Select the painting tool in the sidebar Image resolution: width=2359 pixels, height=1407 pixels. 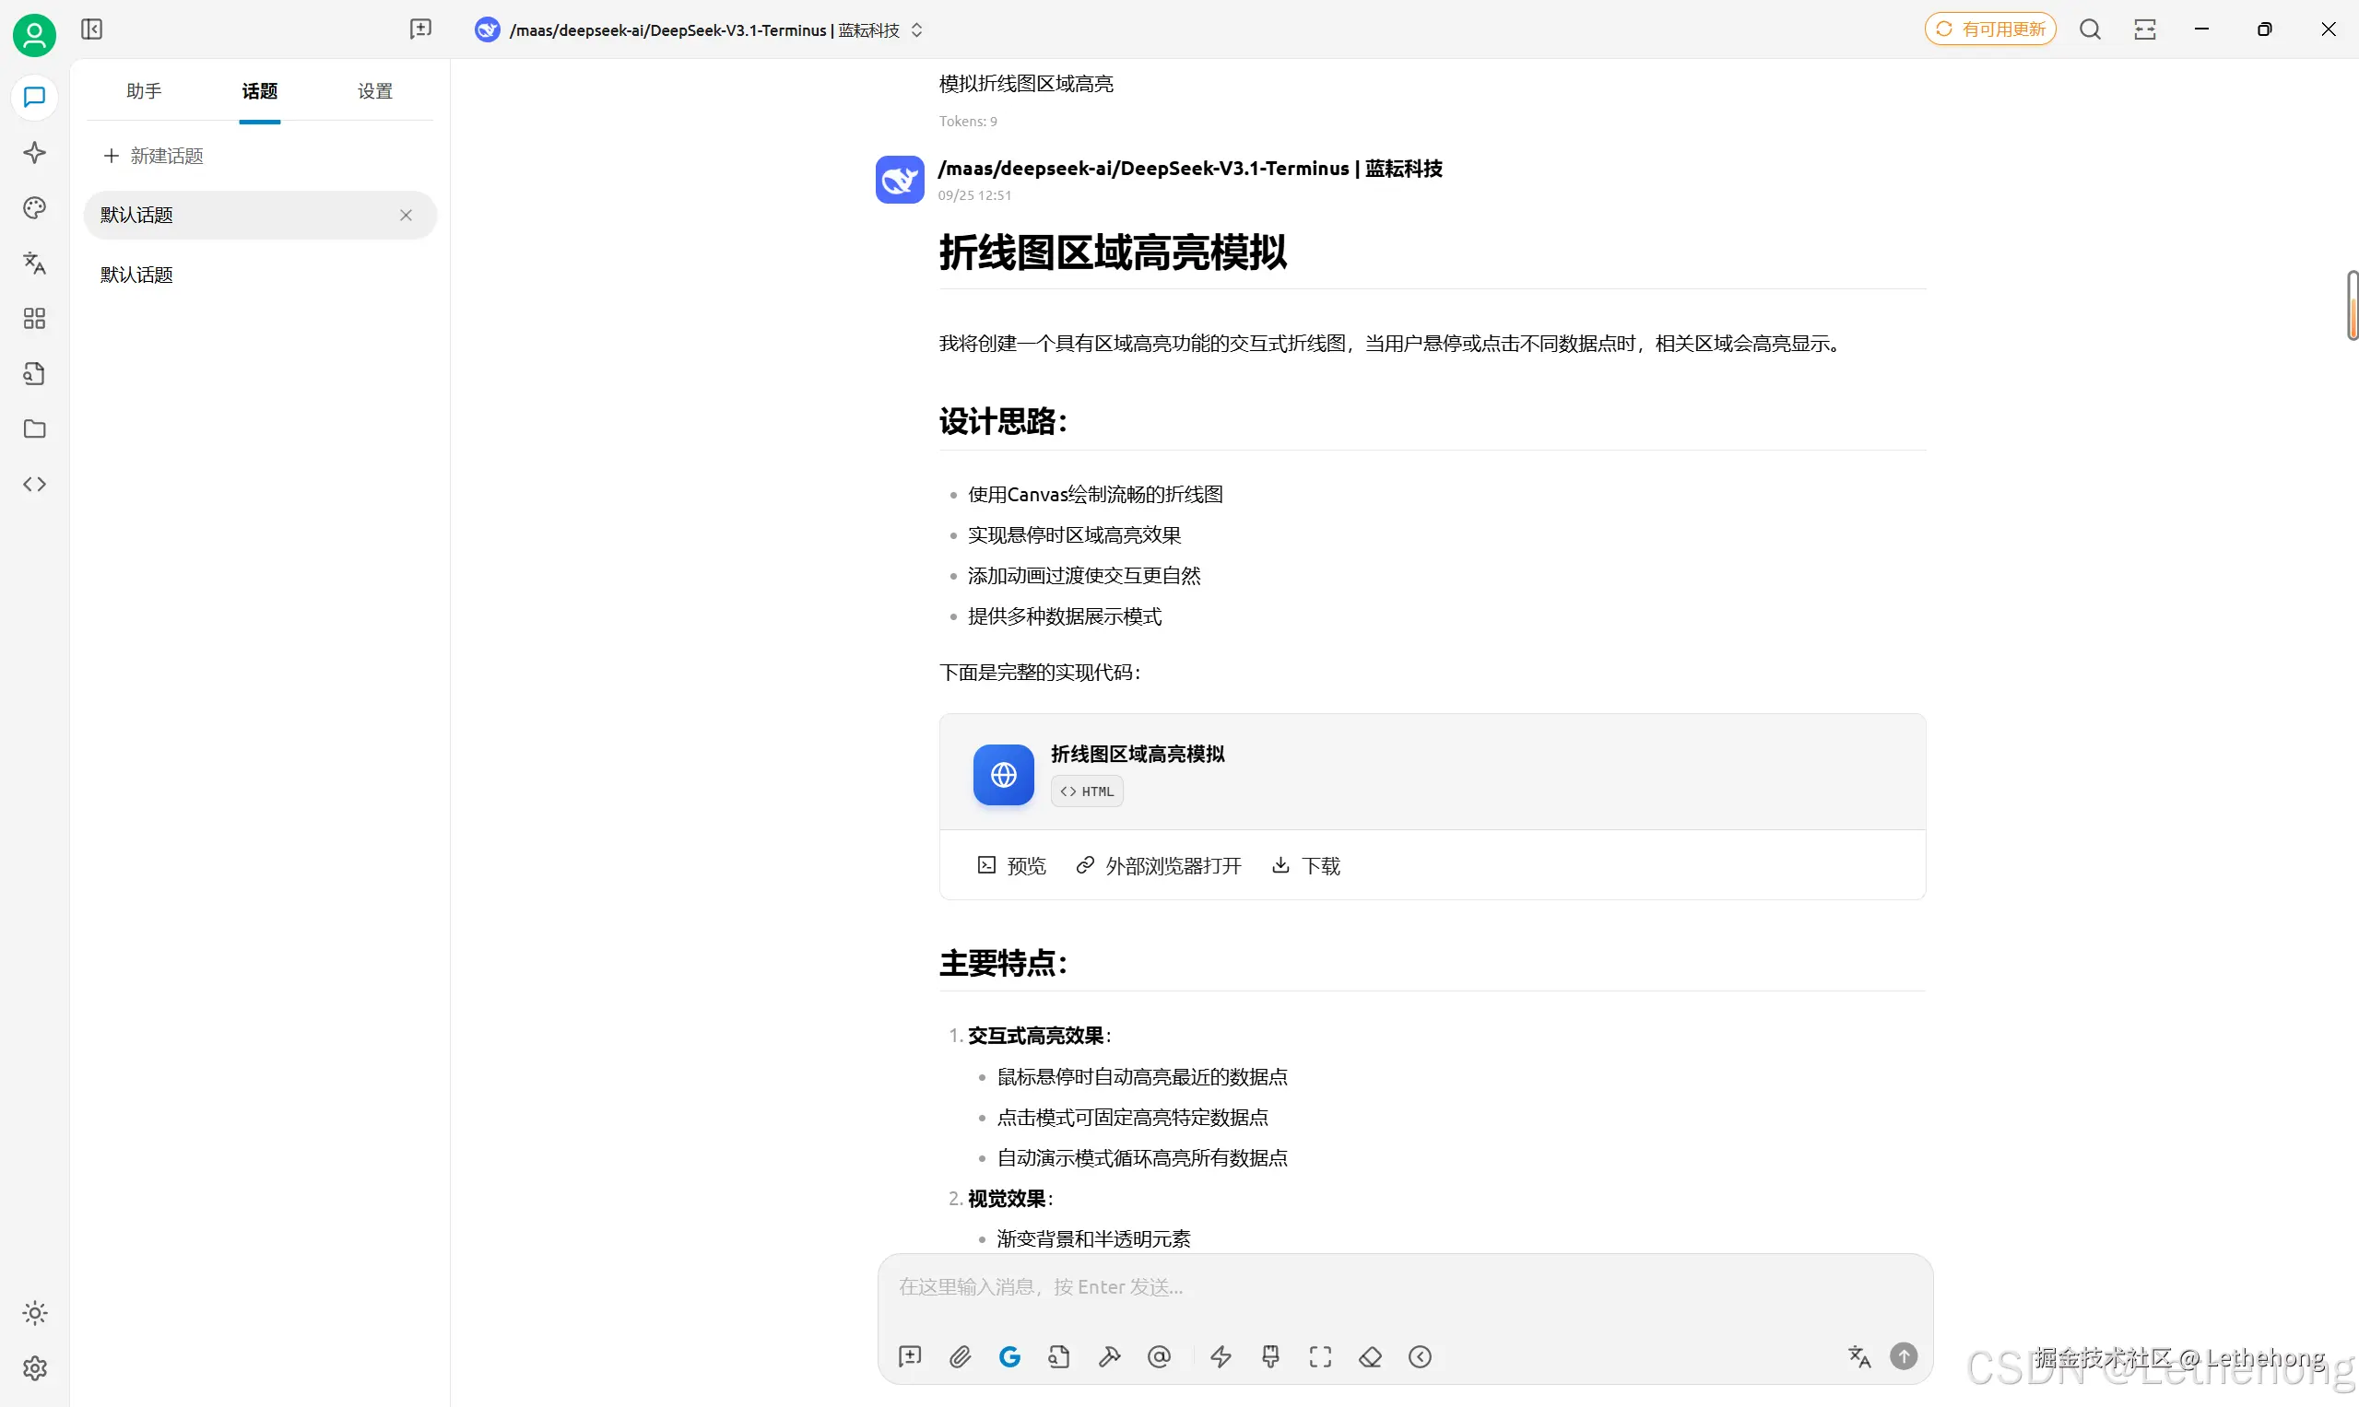coord(34,207)
